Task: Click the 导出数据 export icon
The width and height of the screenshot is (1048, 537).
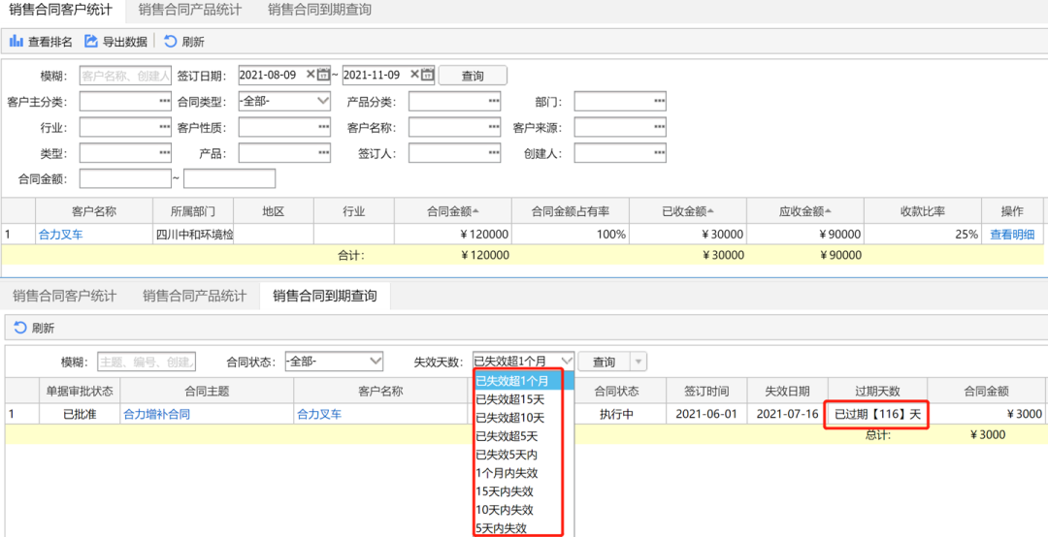Action: coord(91,42)
